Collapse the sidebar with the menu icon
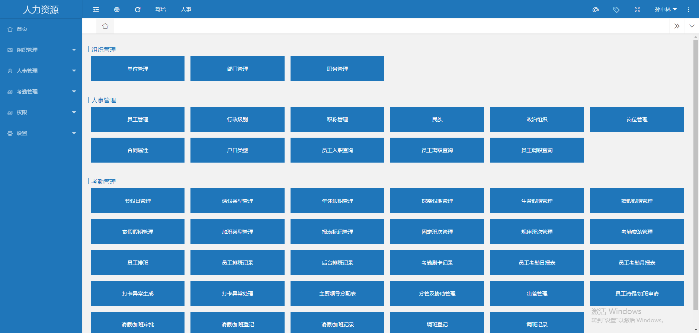Viewport: 699px width, 333px height. pyautogui.click(x=96, y=10)
